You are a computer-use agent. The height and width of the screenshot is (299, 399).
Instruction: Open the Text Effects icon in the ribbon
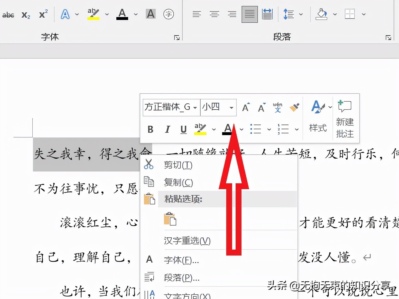[65, 14]
